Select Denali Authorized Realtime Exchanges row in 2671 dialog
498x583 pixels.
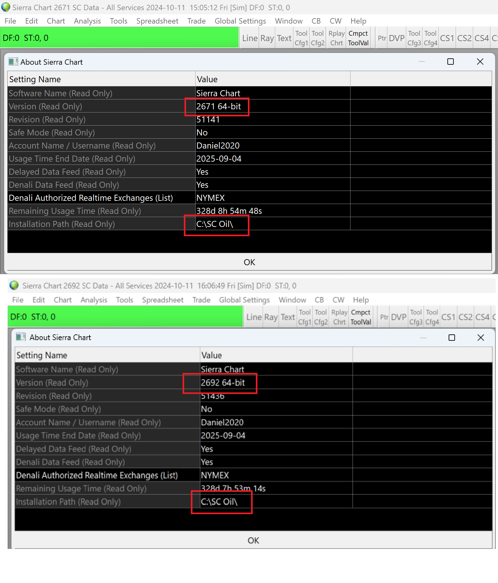249,198
